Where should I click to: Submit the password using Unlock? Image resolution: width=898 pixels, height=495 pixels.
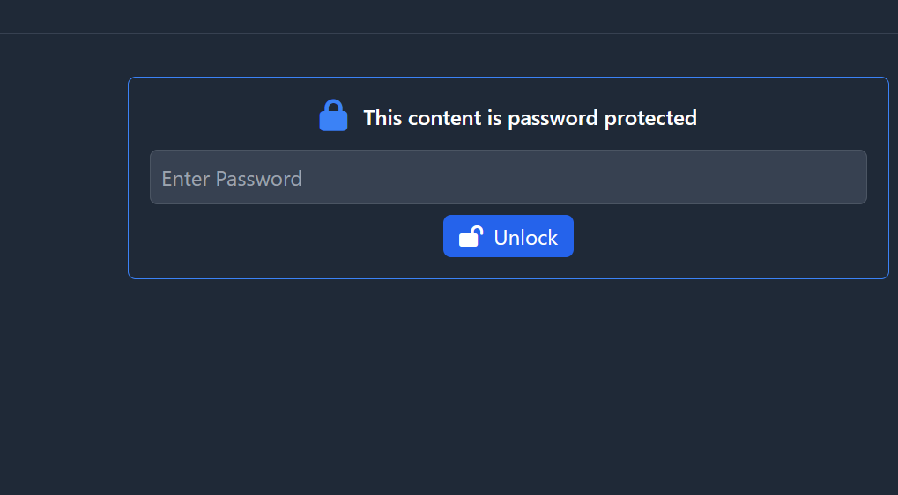pos(508,236)
